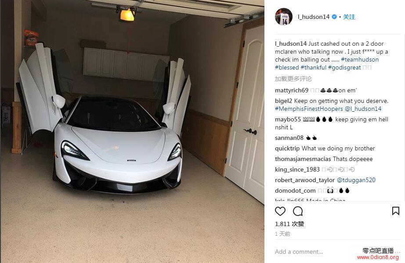The width and height of the screenshot is (405, 263).
Task: Load more comments via 加载更多评论
Action: (x=293, y=79)
